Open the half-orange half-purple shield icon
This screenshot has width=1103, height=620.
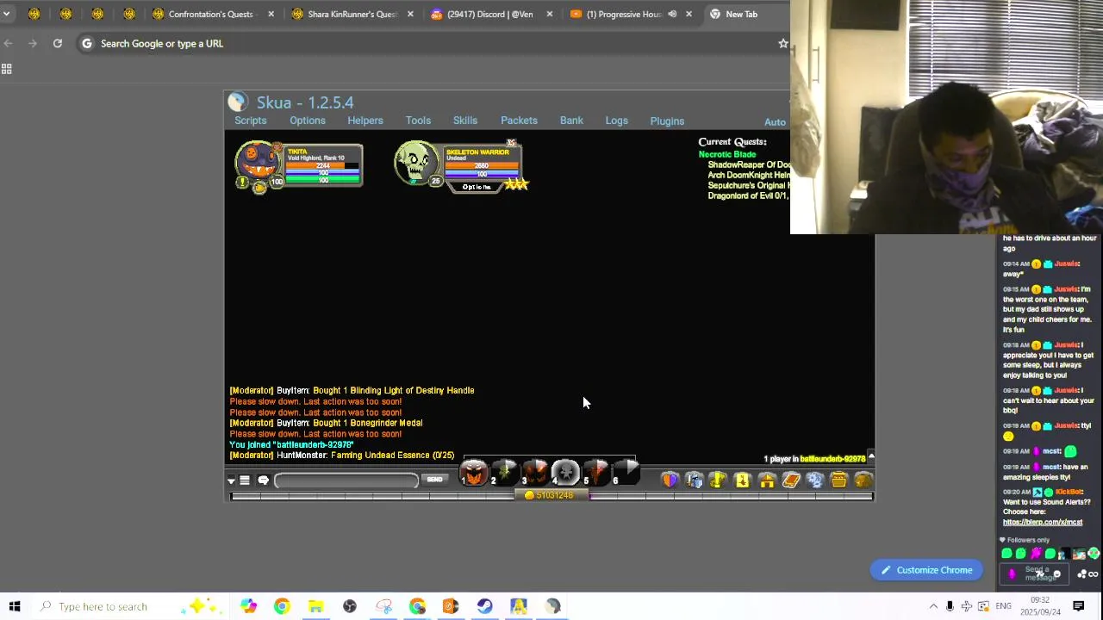coord(670,480)
